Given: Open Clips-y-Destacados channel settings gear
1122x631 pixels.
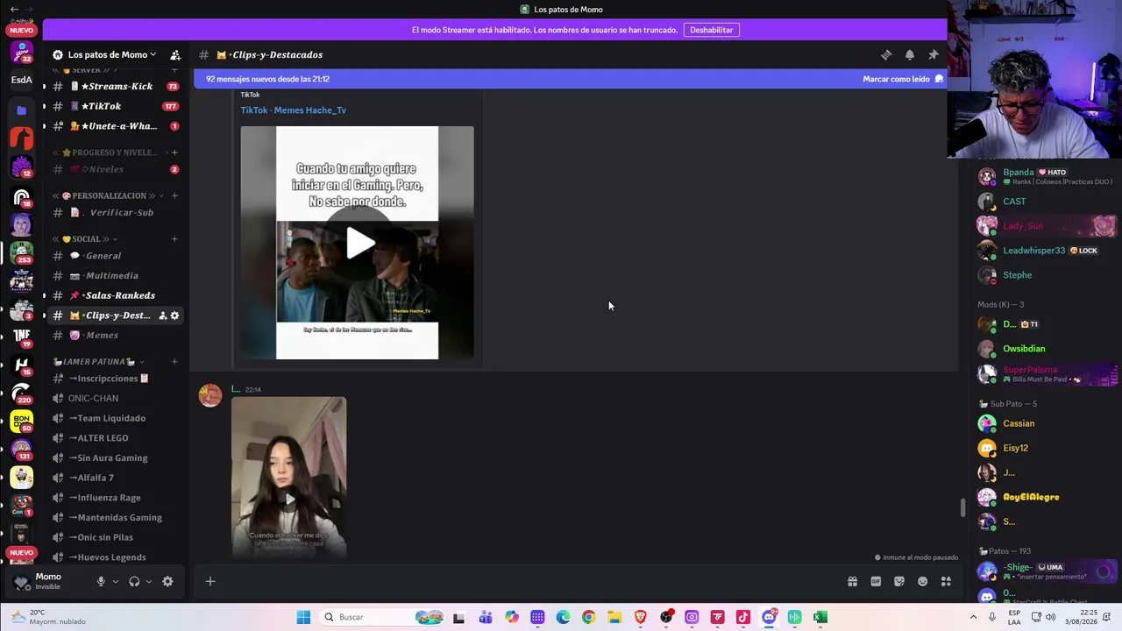Looking at the screenshot, I should click(174, 315).
